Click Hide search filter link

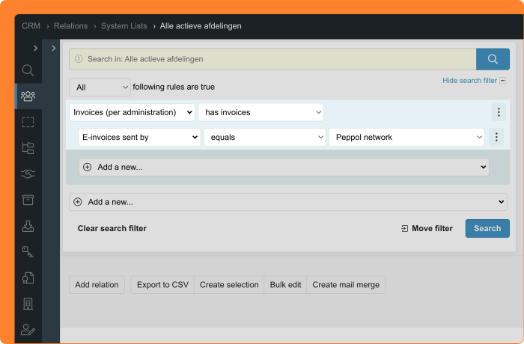(469, 81)
